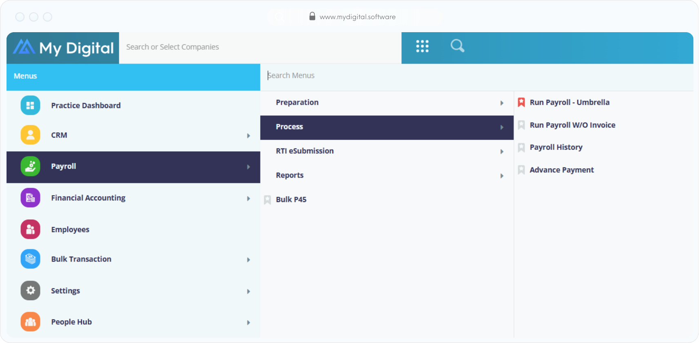699x343 pixels.
Task: Click the red Employees icon
Action: pyautogui.click(x=30, y=229)
